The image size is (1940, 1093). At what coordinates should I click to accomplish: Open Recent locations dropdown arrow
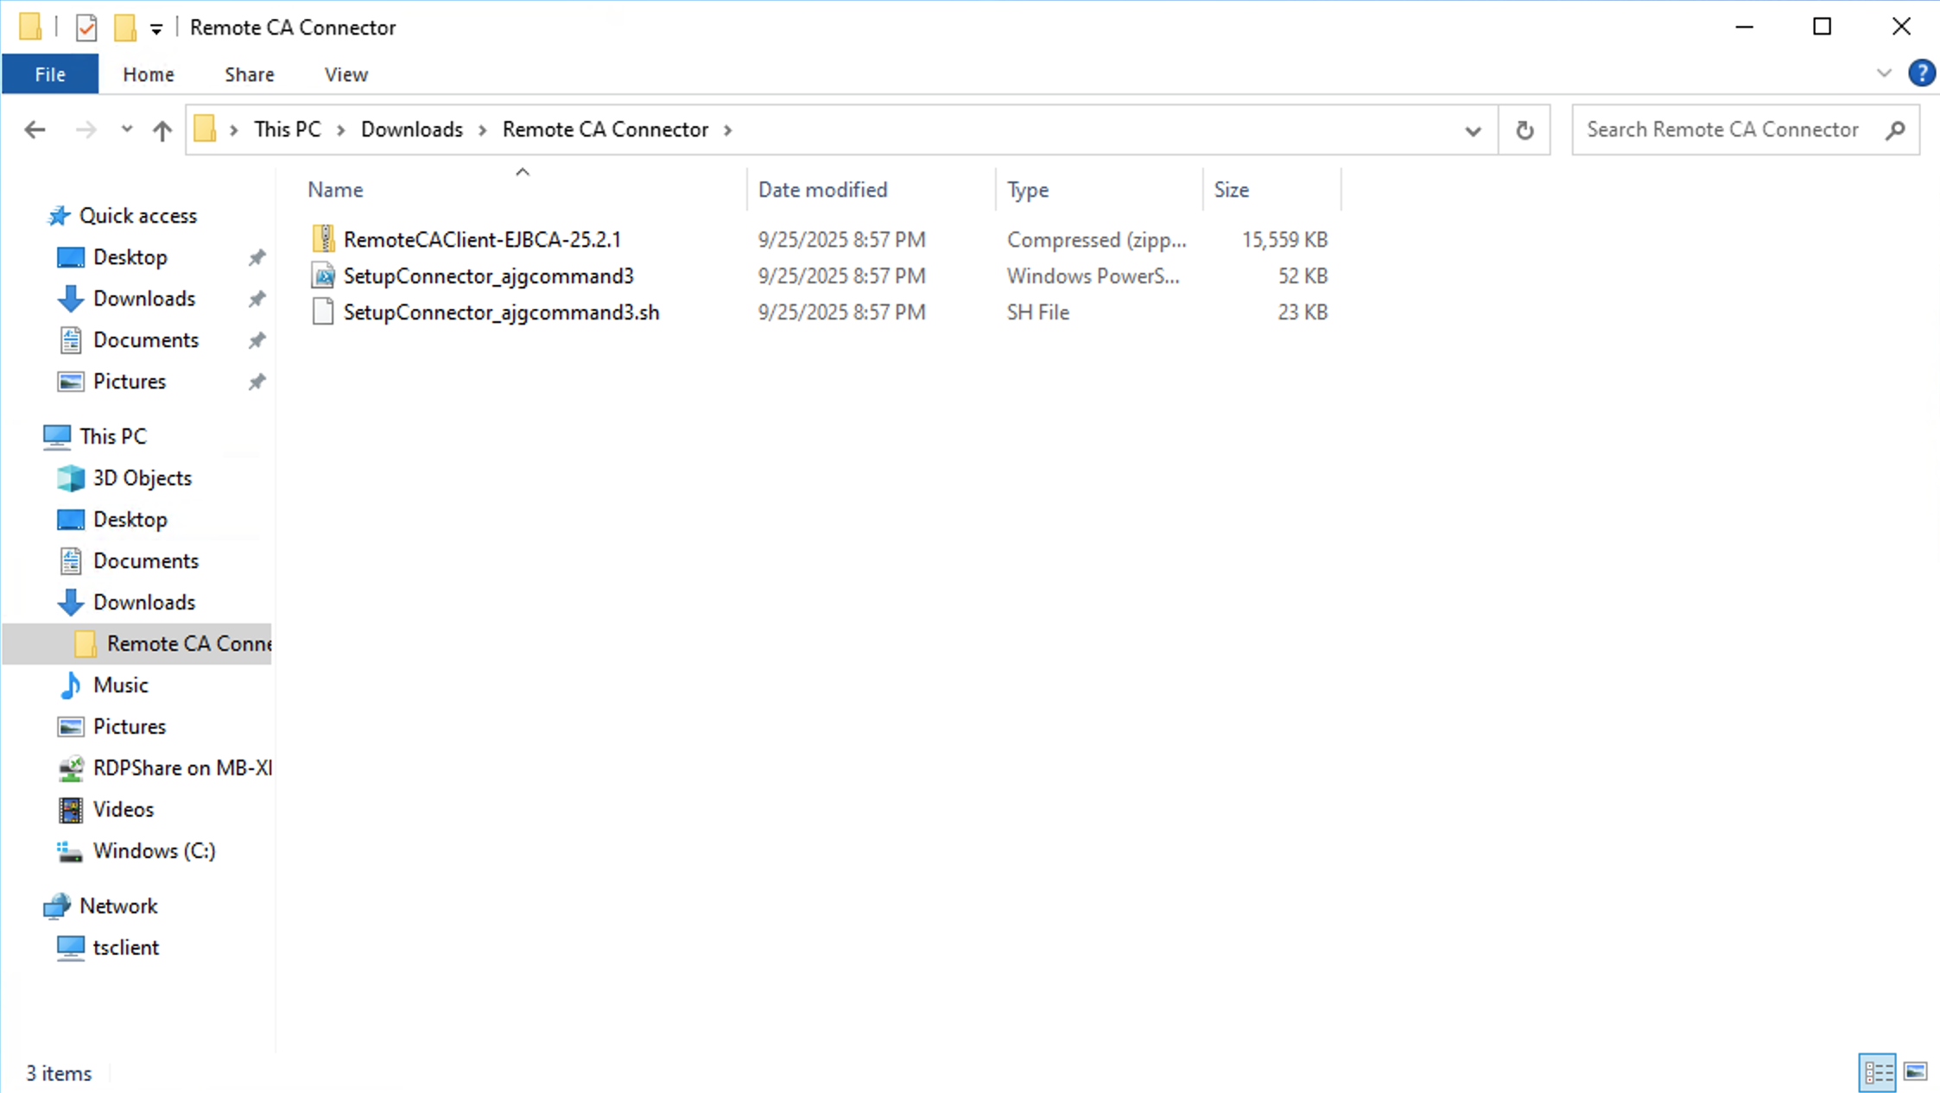click(127, 130)
